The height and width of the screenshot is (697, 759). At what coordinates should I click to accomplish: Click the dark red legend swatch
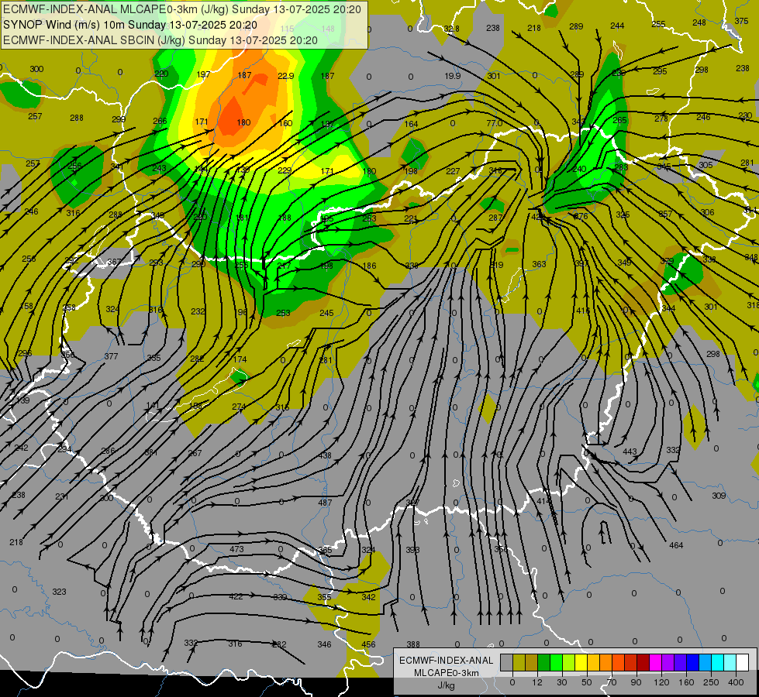(x=643, y=662)
